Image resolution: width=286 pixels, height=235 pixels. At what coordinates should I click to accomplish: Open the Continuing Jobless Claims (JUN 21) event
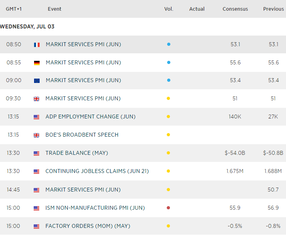pos(97,171)
